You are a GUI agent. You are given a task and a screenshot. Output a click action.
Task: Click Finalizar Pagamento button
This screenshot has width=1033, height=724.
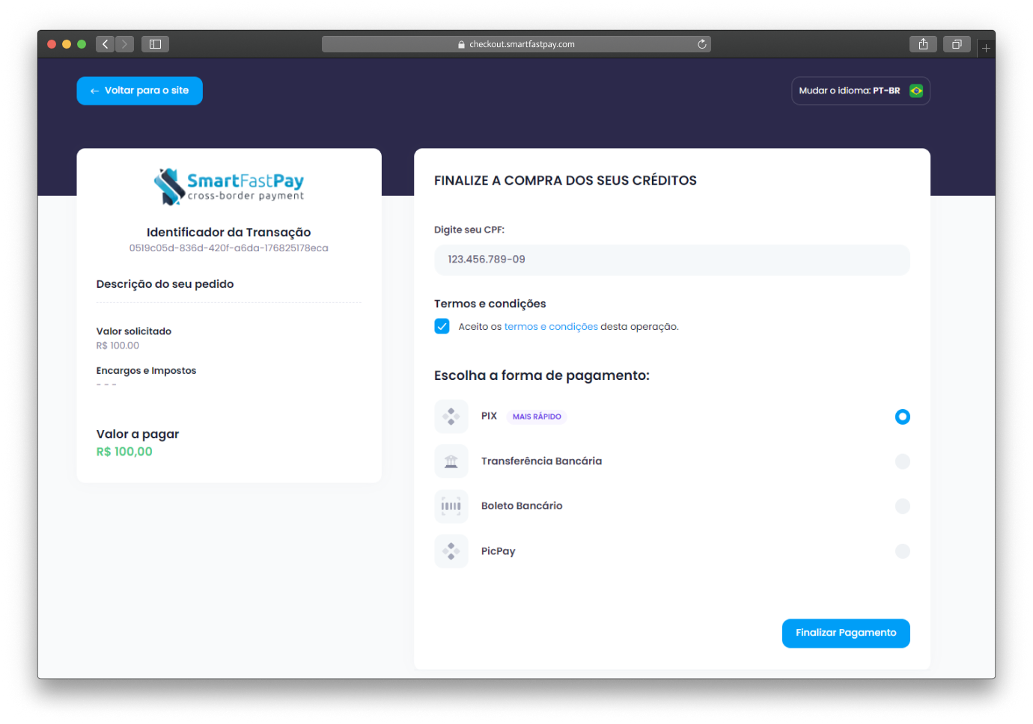(845, 633)
